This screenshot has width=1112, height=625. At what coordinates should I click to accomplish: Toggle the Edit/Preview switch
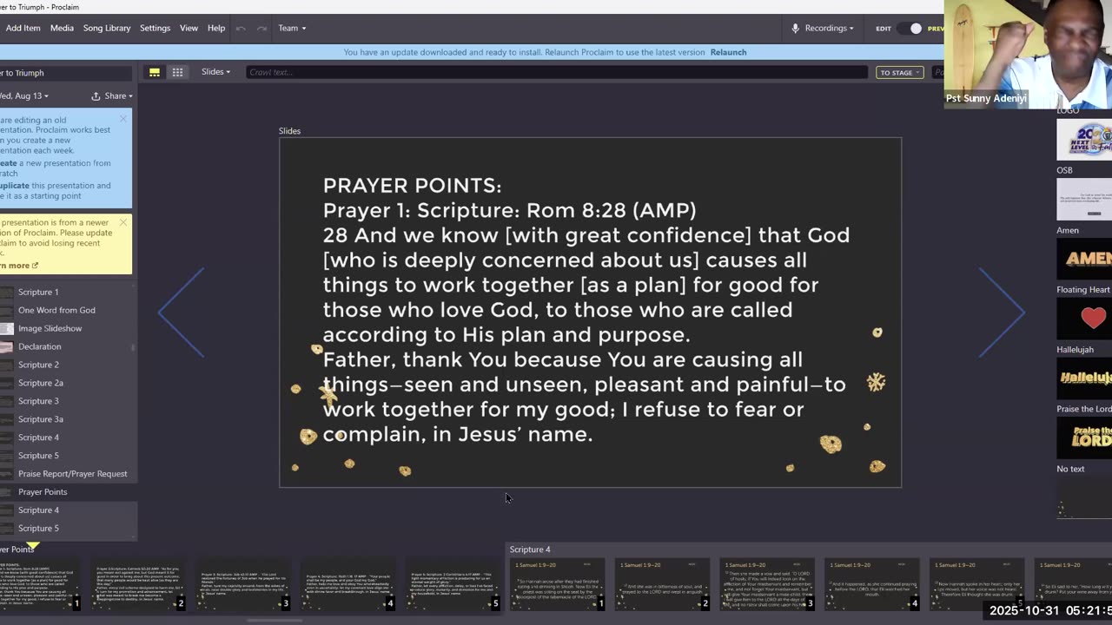(910, 28)
